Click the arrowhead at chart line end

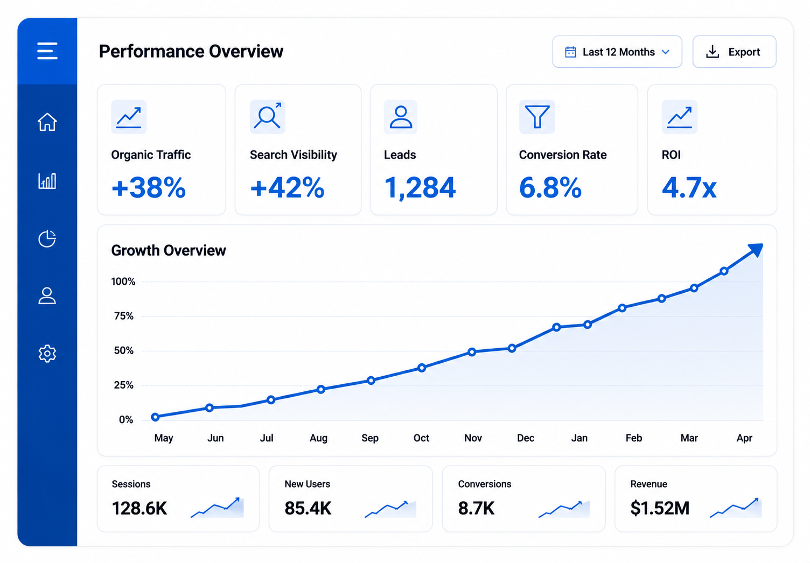[x=756, y=250]
